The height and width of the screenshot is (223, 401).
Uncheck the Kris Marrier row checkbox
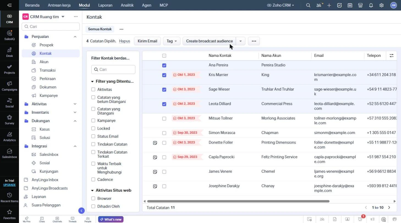[164, 75]
